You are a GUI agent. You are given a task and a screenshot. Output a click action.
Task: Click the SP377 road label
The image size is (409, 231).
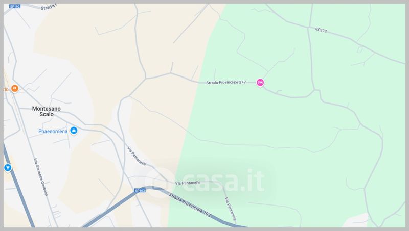click(321, 30)
